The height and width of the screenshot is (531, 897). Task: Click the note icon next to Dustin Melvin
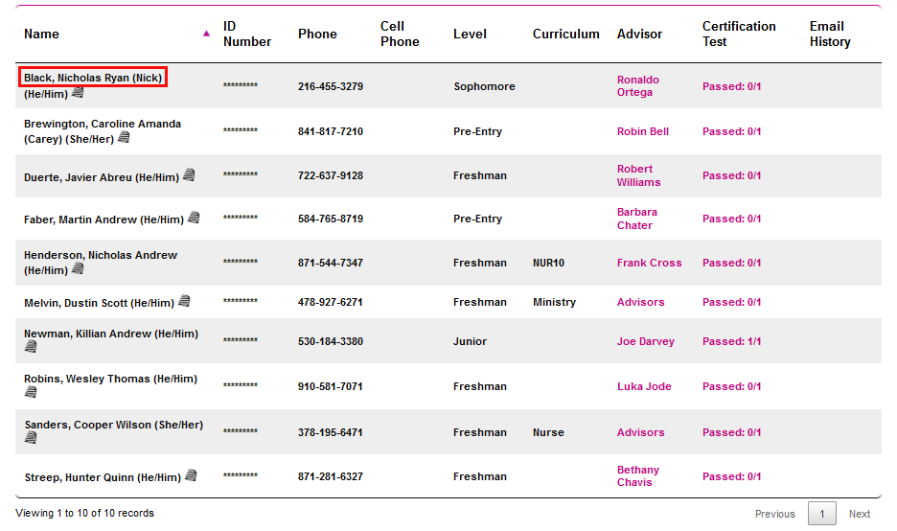[x=184, y=302]
